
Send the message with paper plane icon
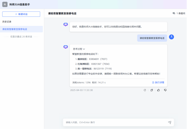[x=169, y=122]
